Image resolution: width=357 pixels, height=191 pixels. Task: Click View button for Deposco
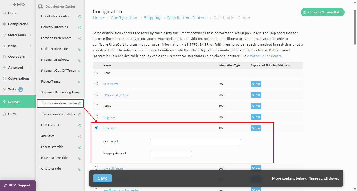[256, 117]
